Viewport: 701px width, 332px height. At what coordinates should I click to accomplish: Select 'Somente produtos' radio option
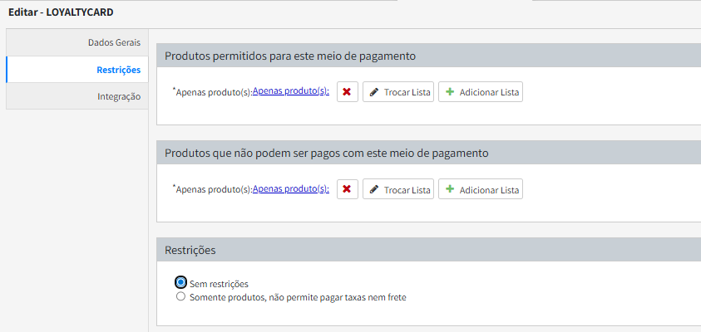pyautogui.click(x=180, y=296)
